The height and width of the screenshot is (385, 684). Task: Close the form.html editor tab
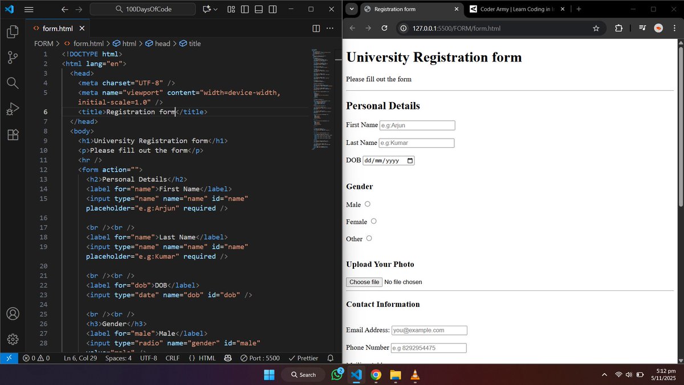click(x=82, y=29)
